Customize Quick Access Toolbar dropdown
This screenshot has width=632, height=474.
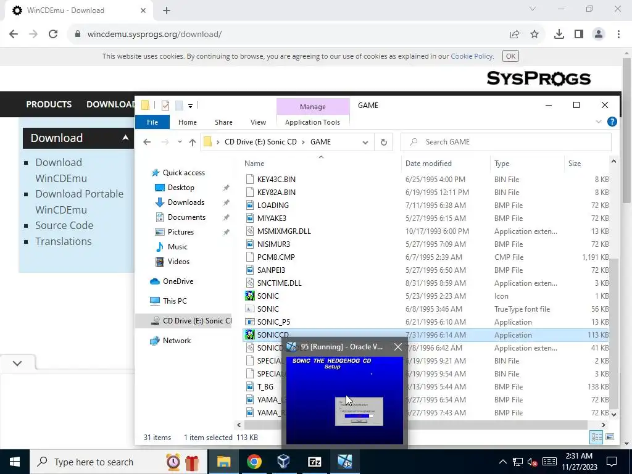pos(190,106)
